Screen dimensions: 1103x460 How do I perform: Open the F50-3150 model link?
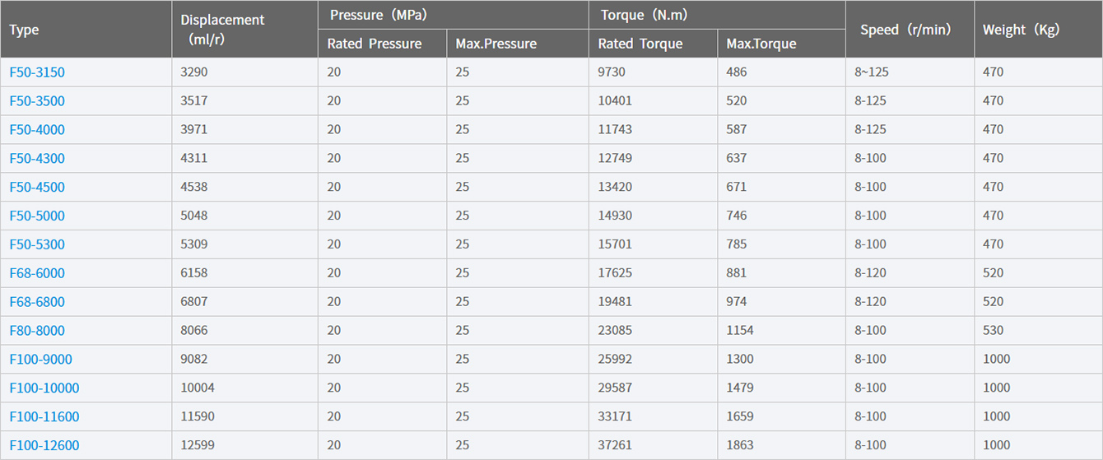tap(37, 72)
